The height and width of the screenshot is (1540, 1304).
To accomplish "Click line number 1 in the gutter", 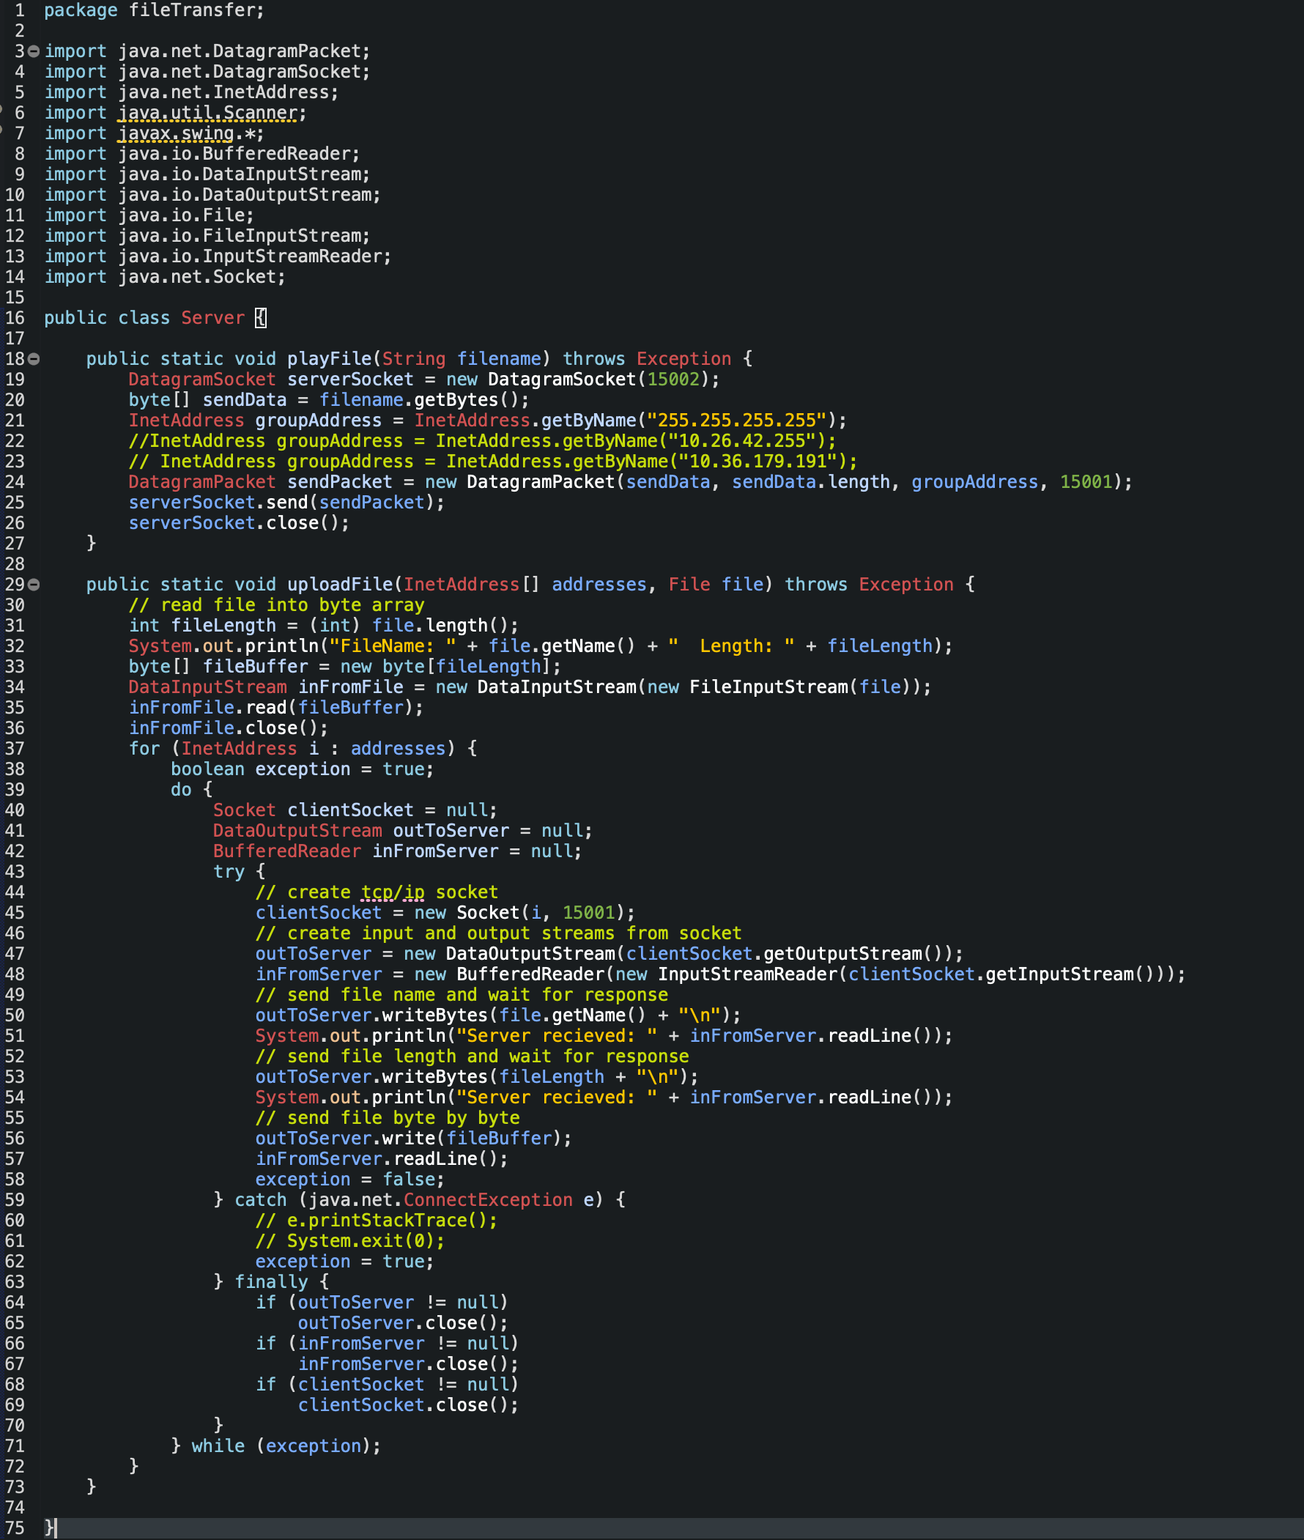I will 19,10.
